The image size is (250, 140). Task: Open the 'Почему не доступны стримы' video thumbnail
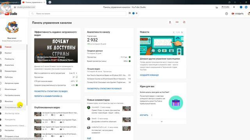56,51
